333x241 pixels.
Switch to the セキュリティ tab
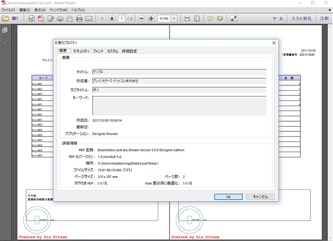point(81,51)
